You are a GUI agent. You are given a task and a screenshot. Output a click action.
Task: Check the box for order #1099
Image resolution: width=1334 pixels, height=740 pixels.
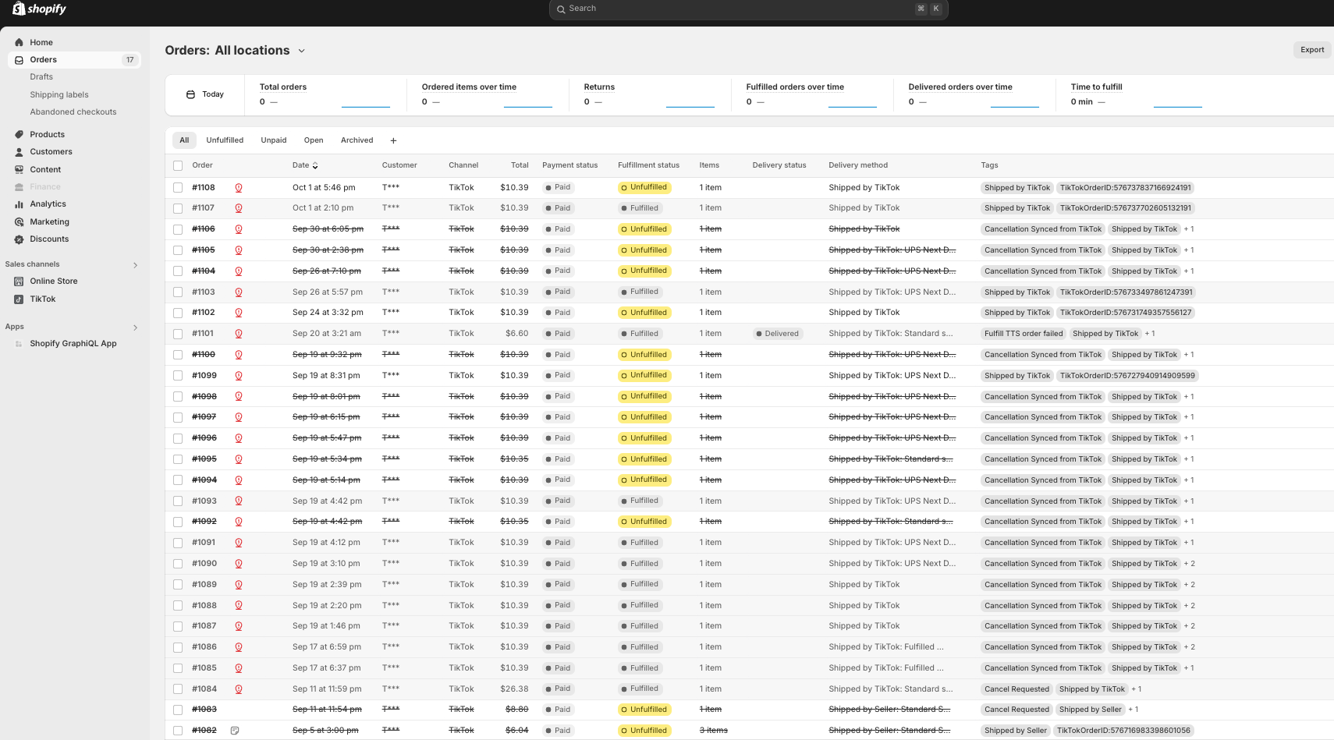point(178,376)
